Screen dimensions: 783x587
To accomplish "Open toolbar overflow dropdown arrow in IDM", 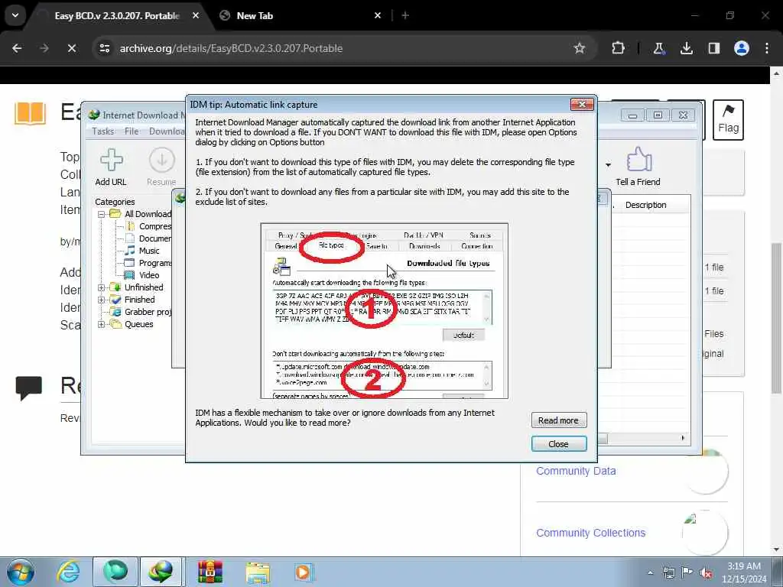I will tap(608, 165).
